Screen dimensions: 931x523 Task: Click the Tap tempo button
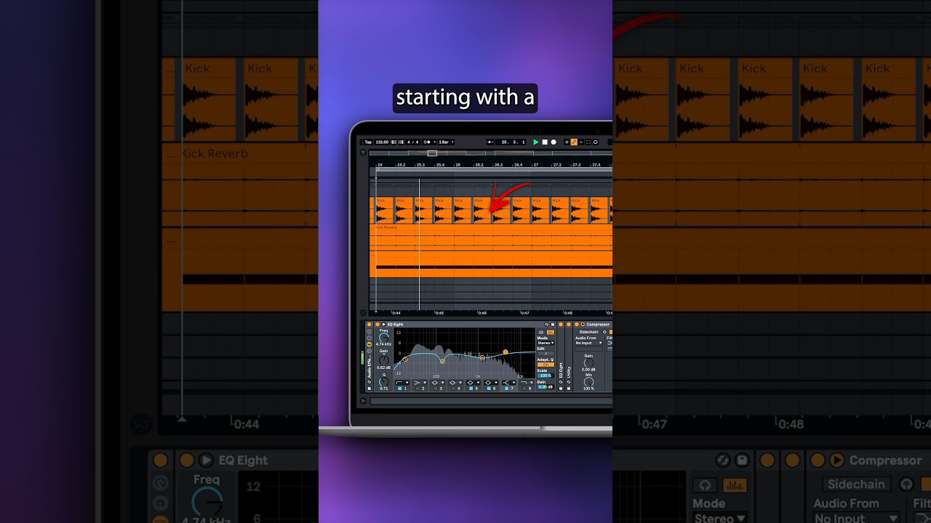[x=368, y=142]
